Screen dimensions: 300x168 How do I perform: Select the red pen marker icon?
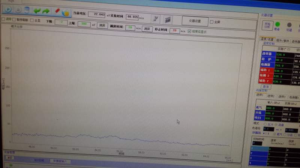(57, 11)
